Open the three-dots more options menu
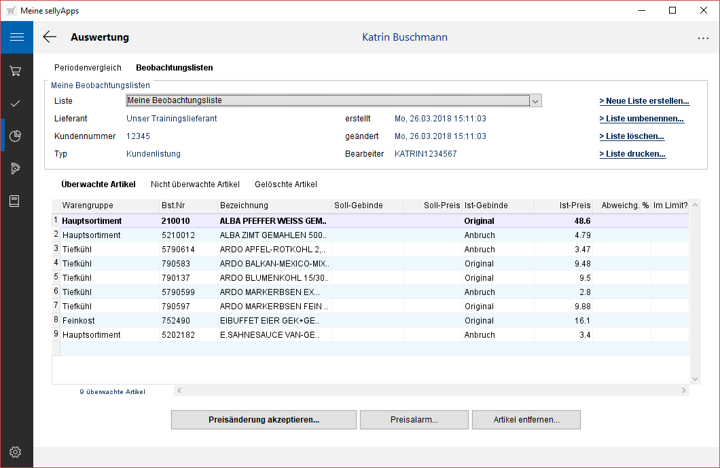This screenshot has height=468, width=720. tap(703, 39)
